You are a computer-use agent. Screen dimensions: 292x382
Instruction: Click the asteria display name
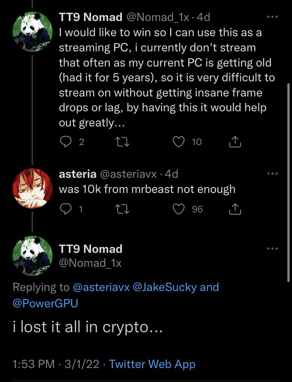[77, 174]
